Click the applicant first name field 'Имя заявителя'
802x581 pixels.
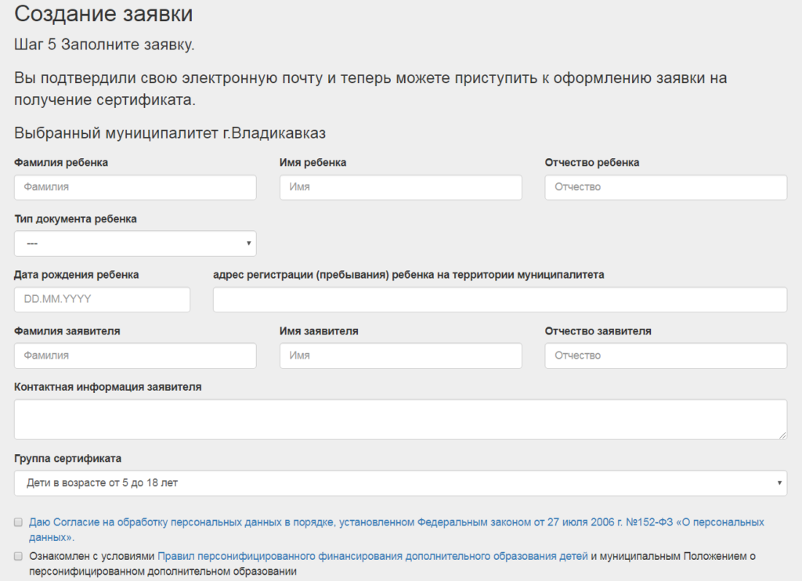point(400,355)
